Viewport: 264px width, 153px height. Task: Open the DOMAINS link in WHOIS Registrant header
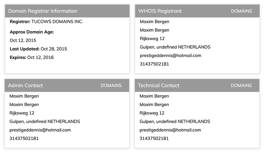[x=242, y=11]
